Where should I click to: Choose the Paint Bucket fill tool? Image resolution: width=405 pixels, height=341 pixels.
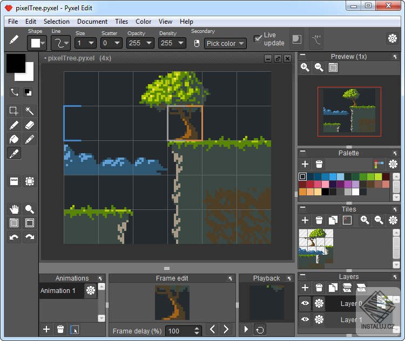15,139
